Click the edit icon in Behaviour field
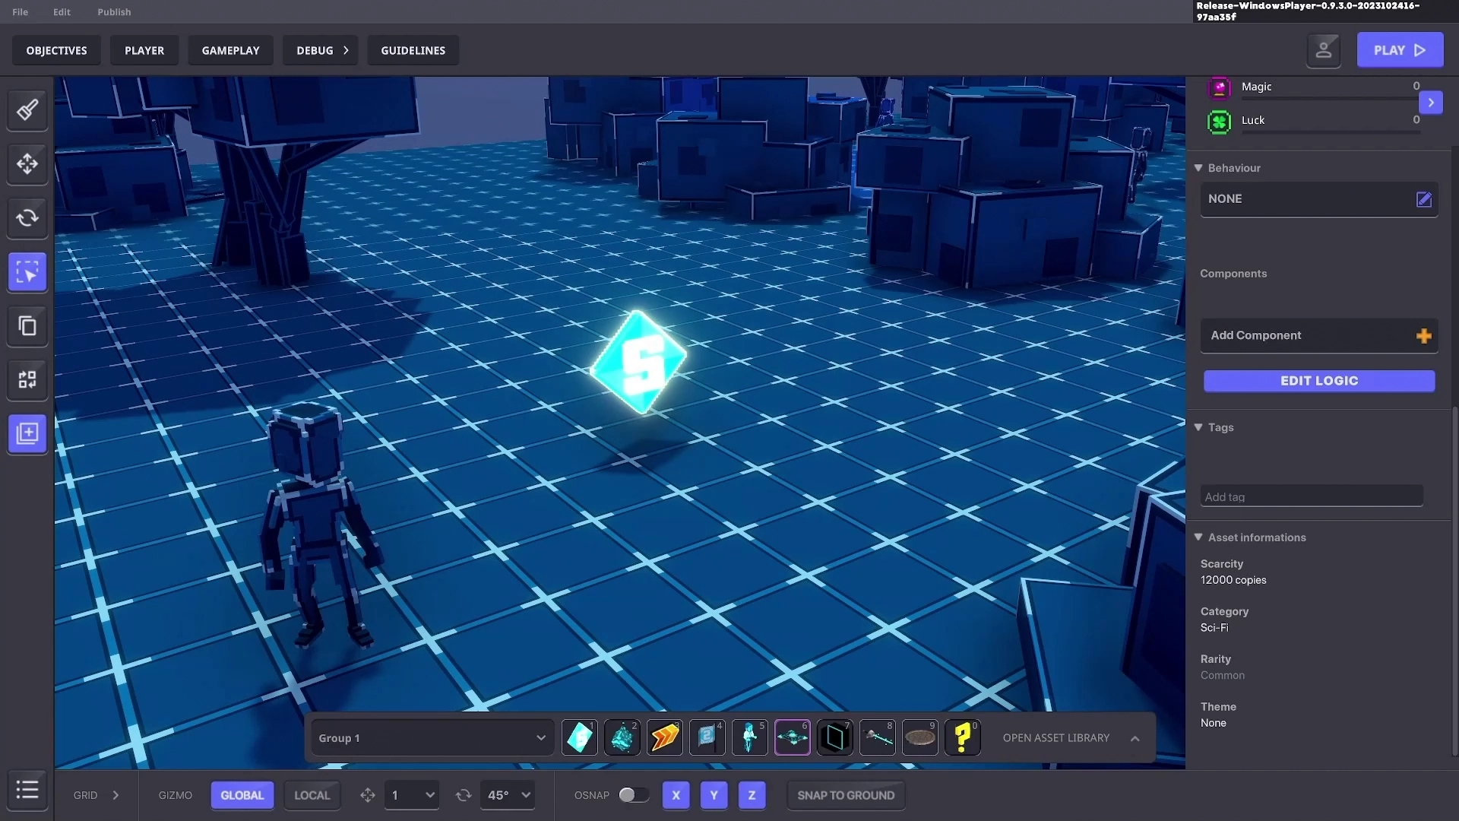The height and width of the screenshot is (821, 1459). click(1423, 199)
